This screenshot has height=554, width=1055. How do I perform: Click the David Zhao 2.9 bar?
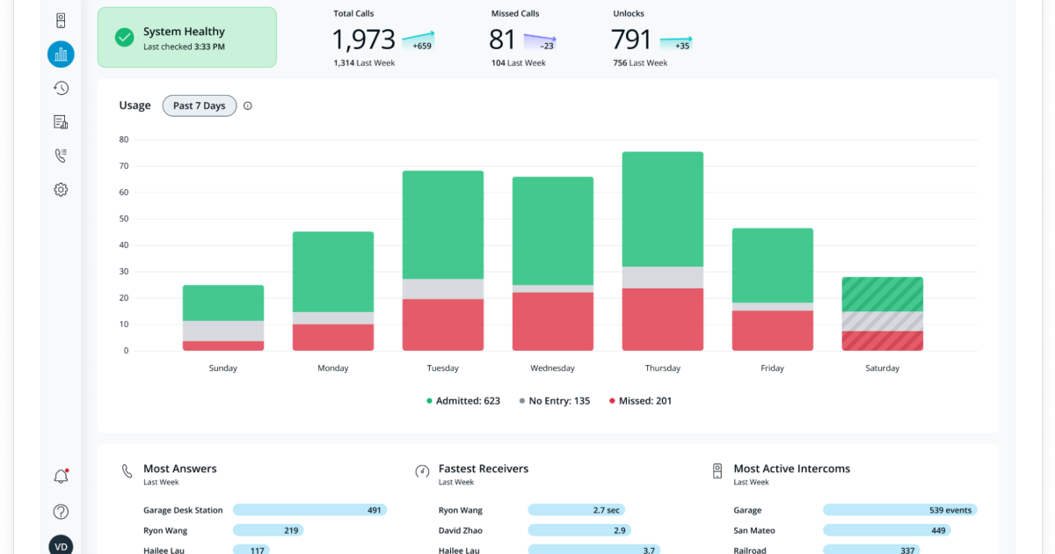(579, 530)
